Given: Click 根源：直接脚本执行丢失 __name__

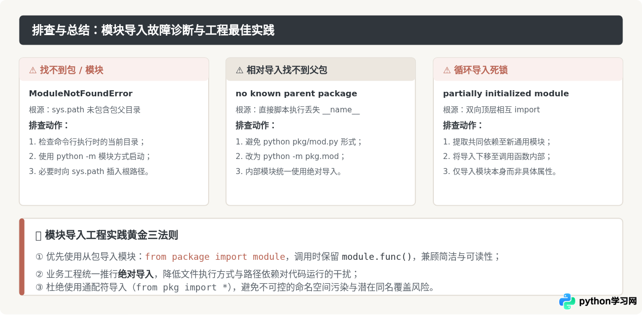Looking at the screenshot, I should pos(298,109).
